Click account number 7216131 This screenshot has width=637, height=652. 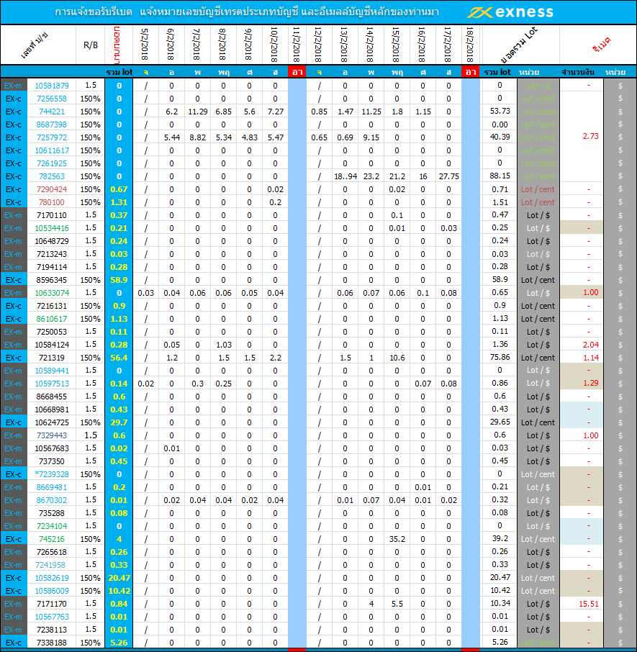pyautogui.click(x=52, y=306)
